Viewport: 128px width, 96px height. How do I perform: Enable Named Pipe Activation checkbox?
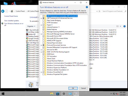(x=44, y=43)
